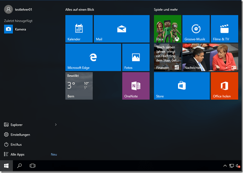Open the Finanzen news tile
The height and width of the screenshot is (173, 243).
coord(168,57)
